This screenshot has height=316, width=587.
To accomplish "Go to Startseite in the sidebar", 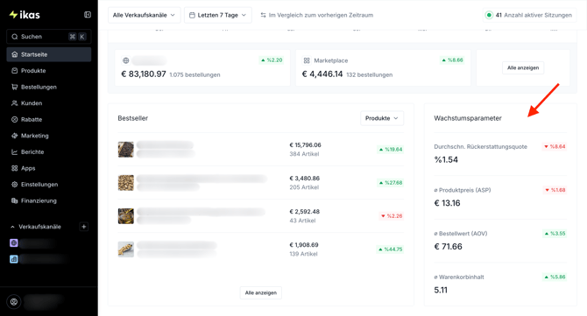I will 49,54.
